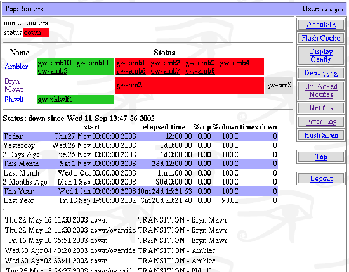Select gw-amb10 in green status cell
349x272 pixels.
55,63
